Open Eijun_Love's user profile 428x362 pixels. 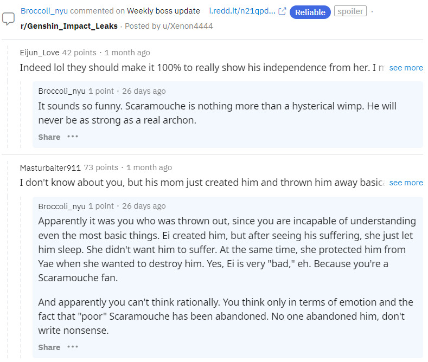40,53
